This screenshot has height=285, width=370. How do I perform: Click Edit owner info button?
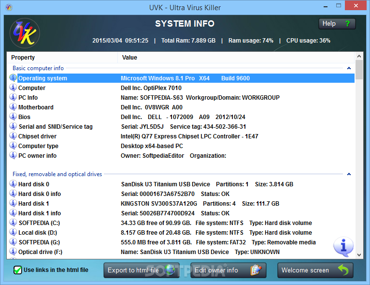click(x=228, y=270)
